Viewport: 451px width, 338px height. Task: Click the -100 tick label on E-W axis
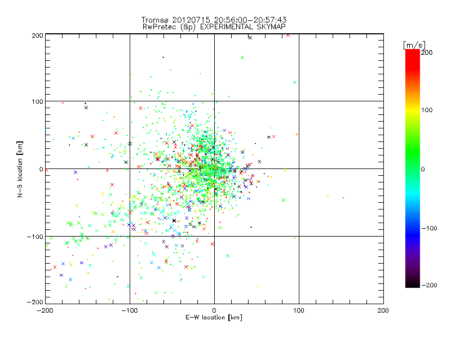(x=130, y=310)
